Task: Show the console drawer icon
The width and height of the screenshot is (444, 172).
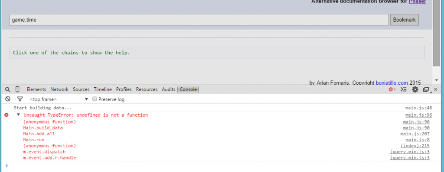Action: coord(404,89)
